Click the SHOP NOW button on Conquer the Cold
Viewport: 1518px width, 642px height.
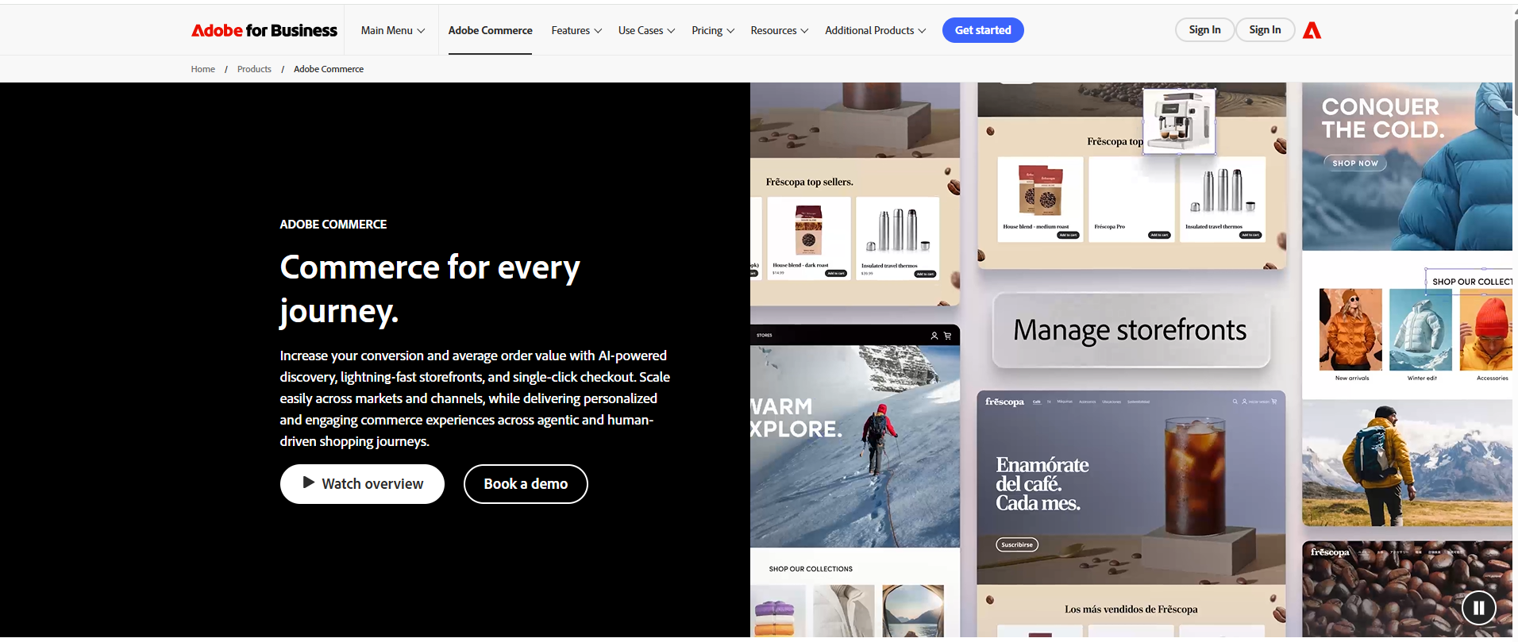pos(1355,163)
